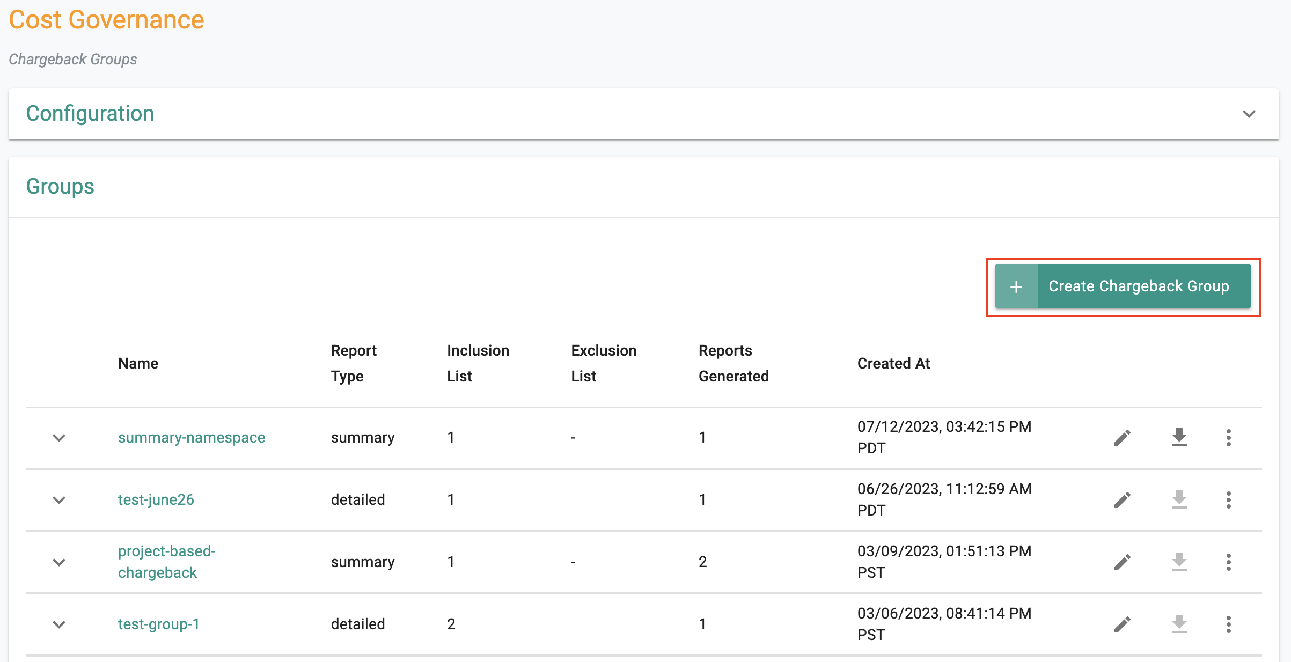
Task: Open more options for summary-namespace row
Action: click(x=1228, y=438)
